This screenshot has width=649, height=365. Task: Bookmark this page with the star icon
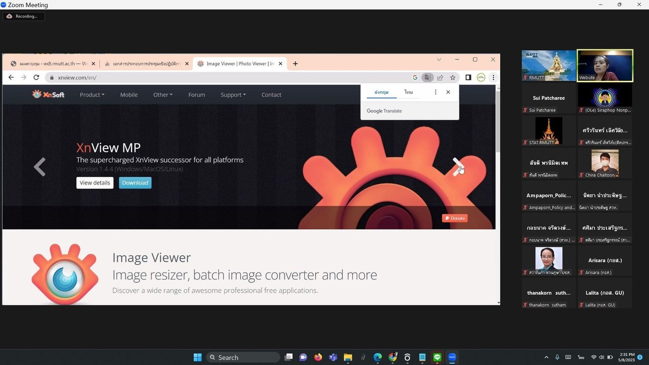(453, 77)
